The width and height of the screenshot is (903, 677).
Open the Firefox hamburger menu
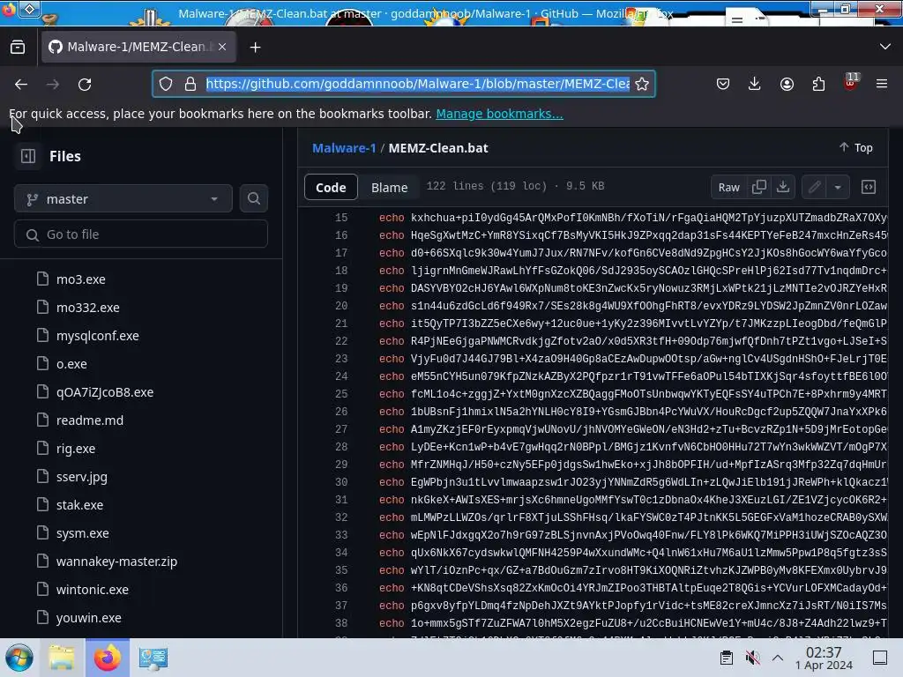click(882, 84)
